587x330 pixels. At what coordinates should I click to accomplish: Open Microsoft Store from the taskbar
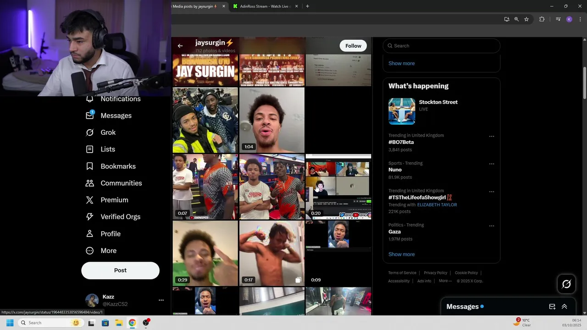pos(105,323)
